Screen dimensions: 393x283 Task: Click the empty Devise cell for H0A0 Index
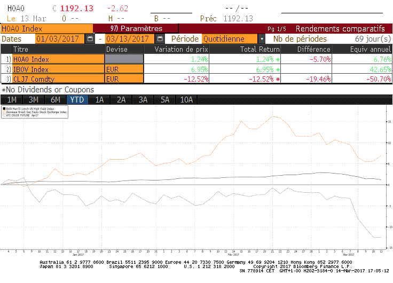(124, 59)
